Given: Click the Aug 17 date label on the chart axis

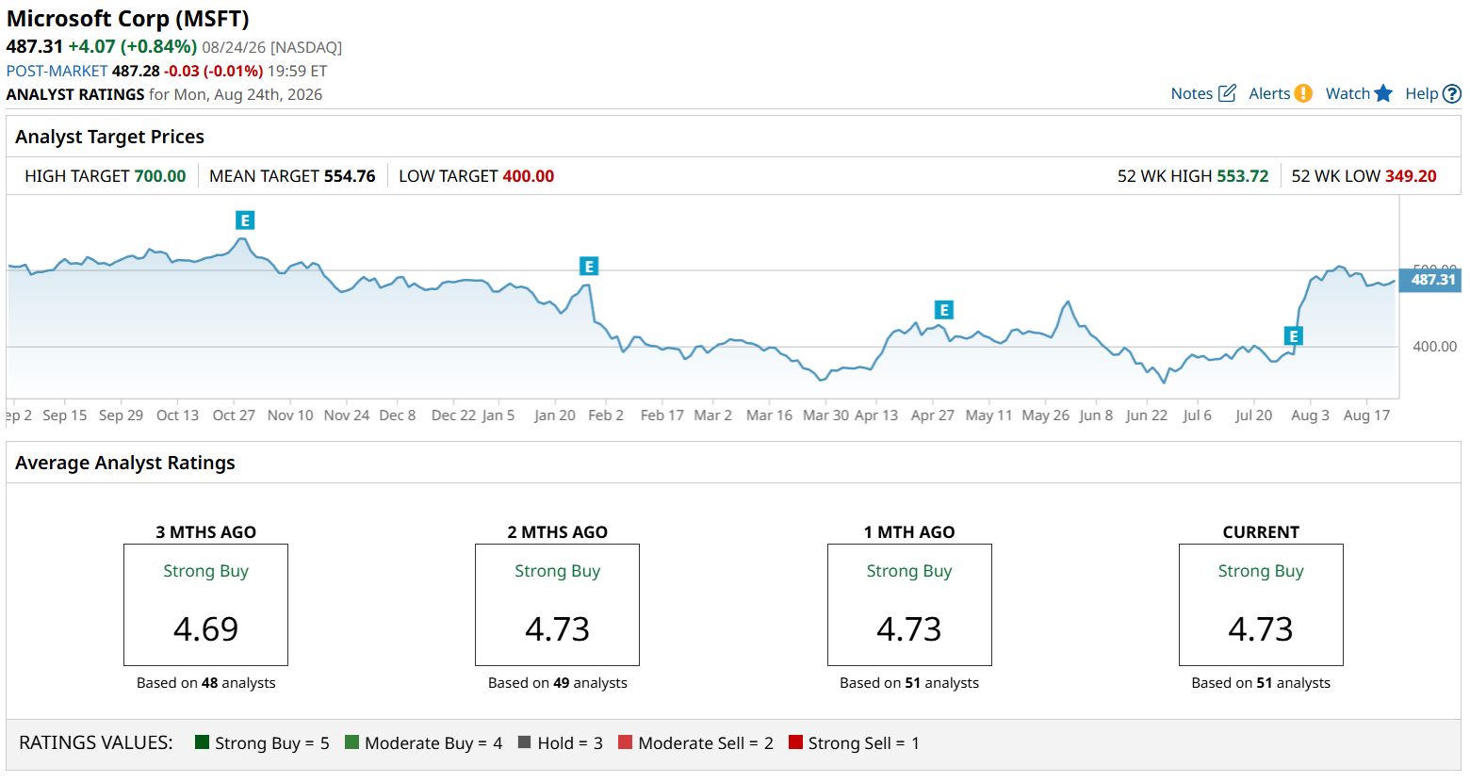Looking at the screenshot, I should (1366, 415).
